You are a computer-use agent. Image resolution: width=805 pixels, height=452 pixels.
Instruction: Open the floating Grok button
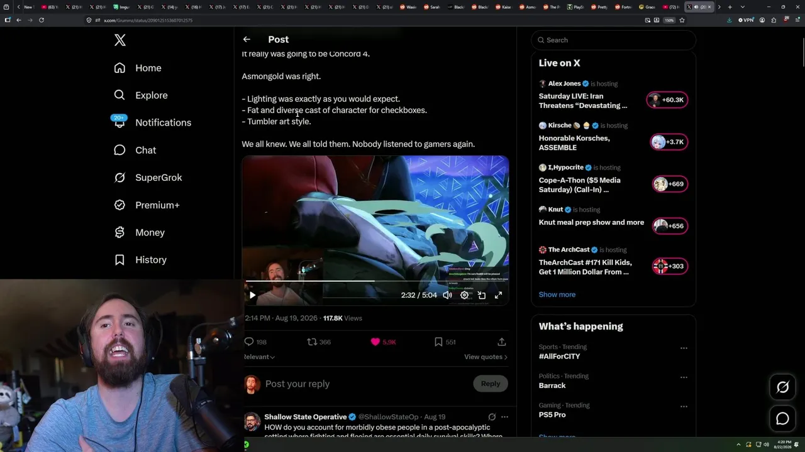pyautogui.click(x=782, y=387)
